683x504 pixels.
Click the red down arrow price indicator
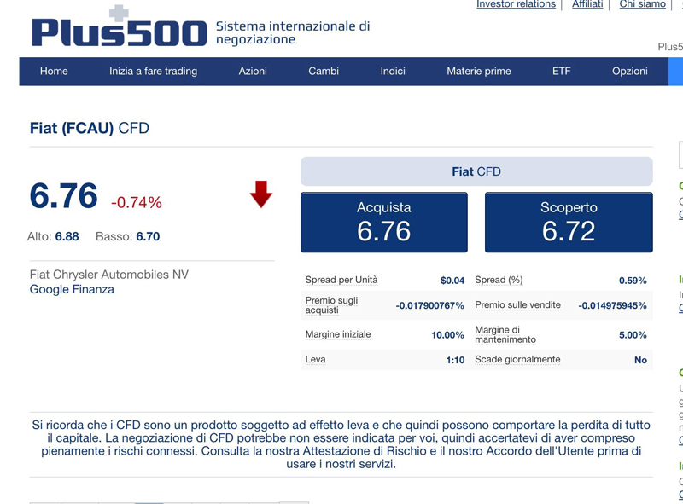pyautogui.click(x=261, y=194)
